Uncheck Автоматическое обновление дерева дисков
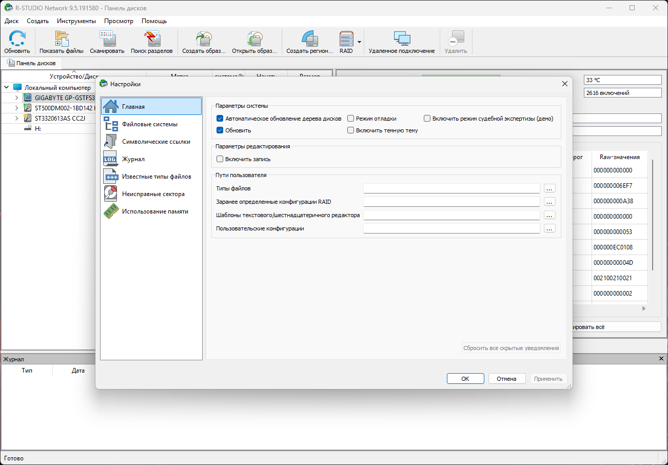This screenshot has height=465, width=668. (220, 119)
